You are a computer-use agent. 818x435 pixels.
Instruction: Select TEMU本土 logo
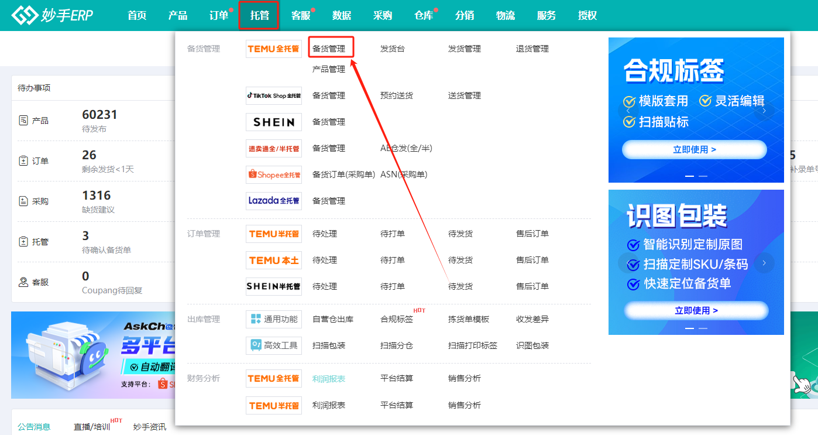point(274,260)
